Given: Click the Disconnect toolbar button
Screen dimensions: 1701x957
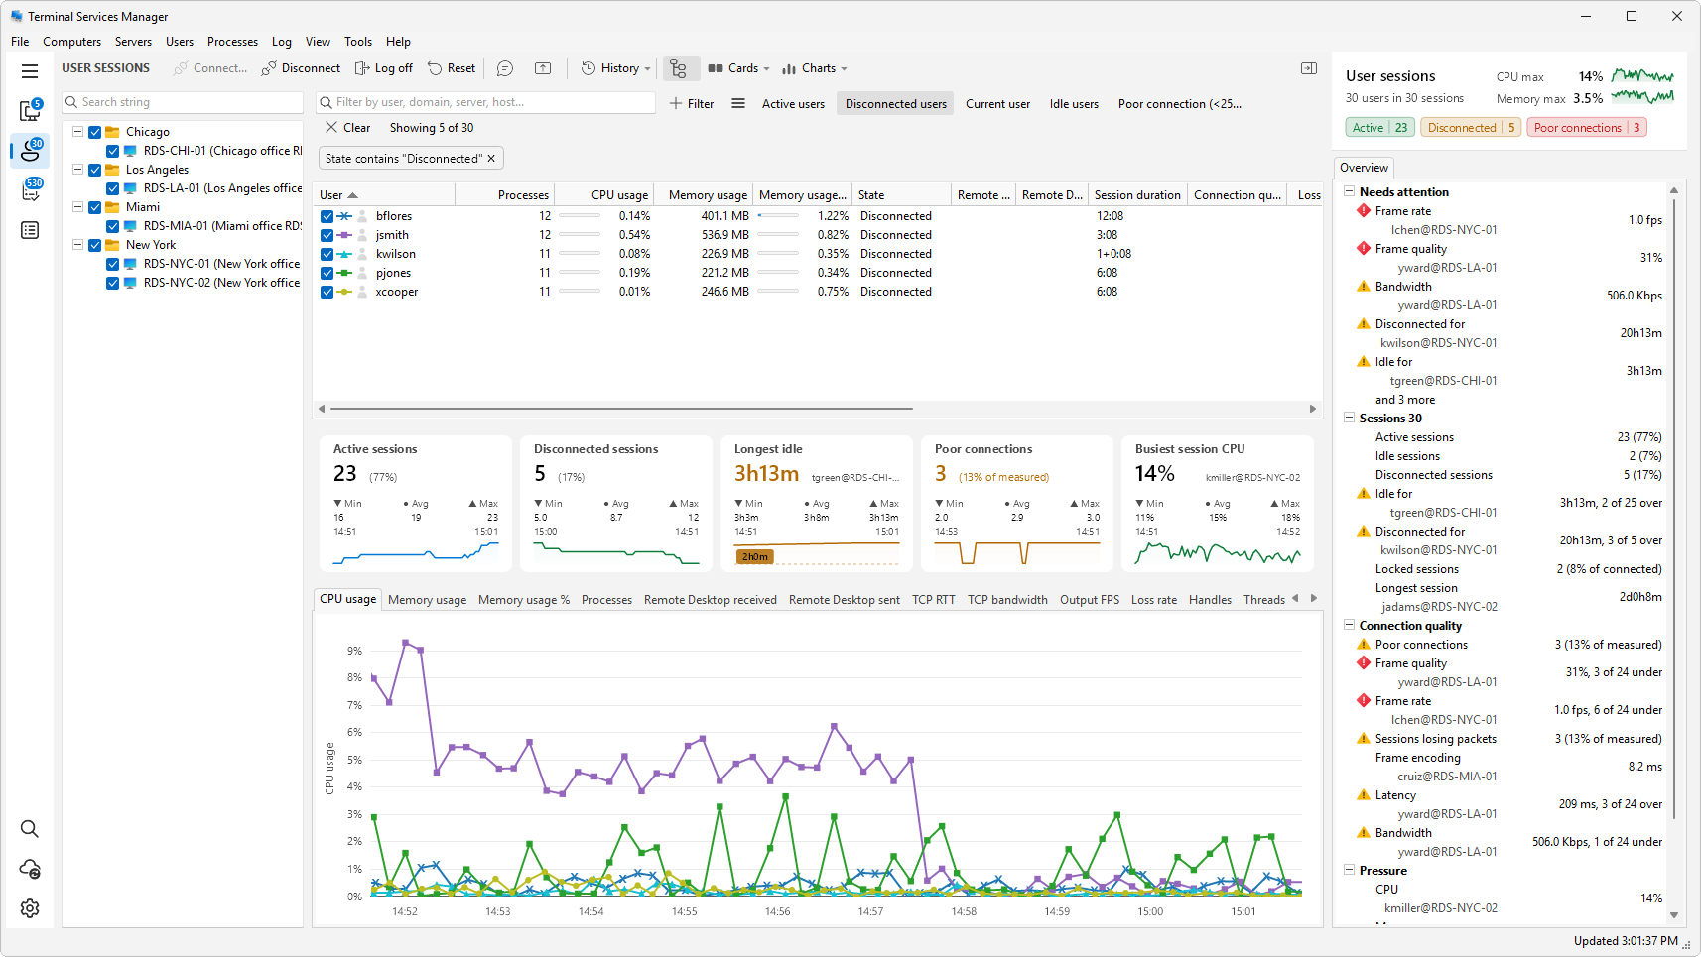Looking at the screenshot, I should point(301,68).
